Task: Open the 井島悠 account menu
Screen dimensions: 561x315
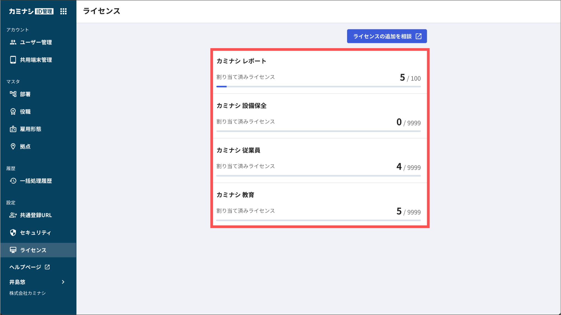Action: [x=18, y=282]
